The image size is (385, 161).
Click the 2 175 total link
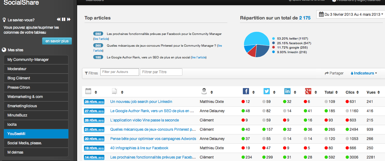tap(305, 18)
